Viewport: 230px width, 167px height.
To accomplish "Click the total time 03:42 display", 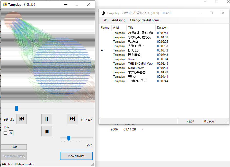I will click(86, 120).
